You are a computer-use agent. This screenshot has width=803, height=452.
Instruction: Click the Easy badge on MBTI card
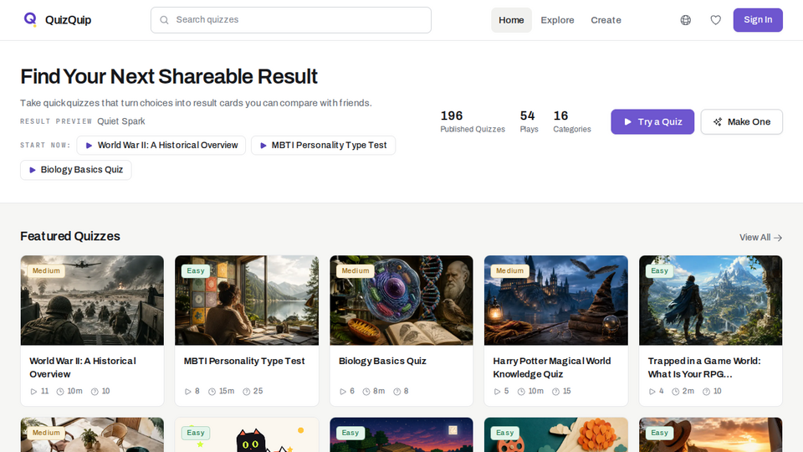[x=196, y=270]
